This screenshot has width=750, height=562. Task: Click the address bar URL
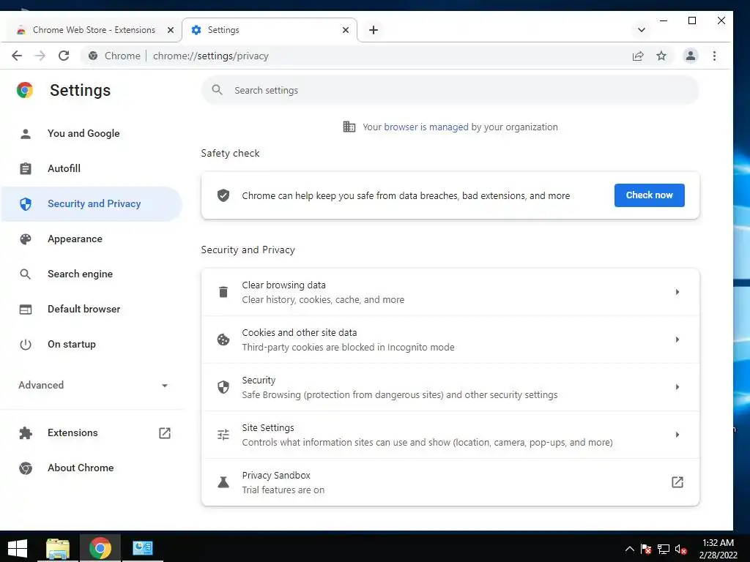tap(210, 56)
